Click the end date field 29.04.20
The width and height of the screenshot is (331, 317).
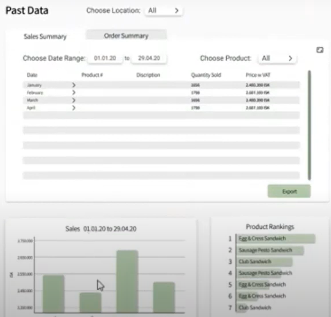(149, 58)
